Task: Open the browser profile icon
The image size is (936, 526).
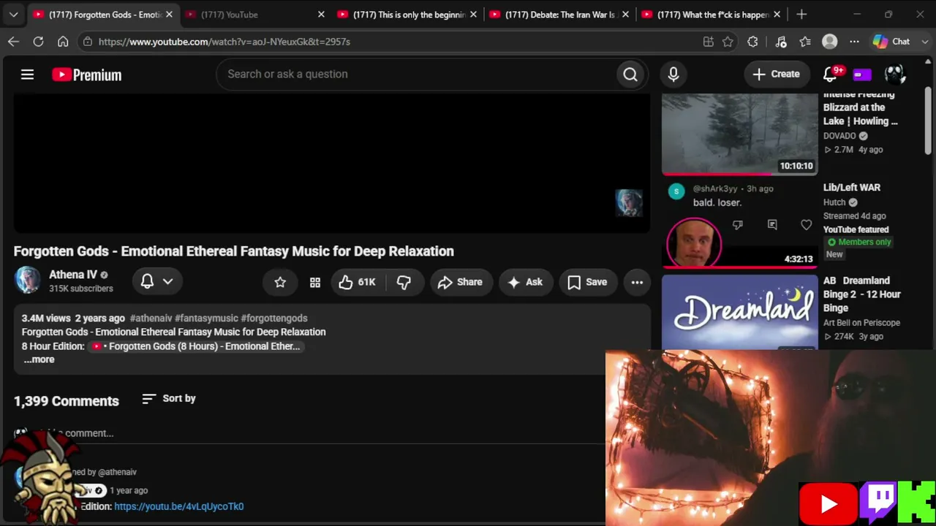Action: [829, 42]
